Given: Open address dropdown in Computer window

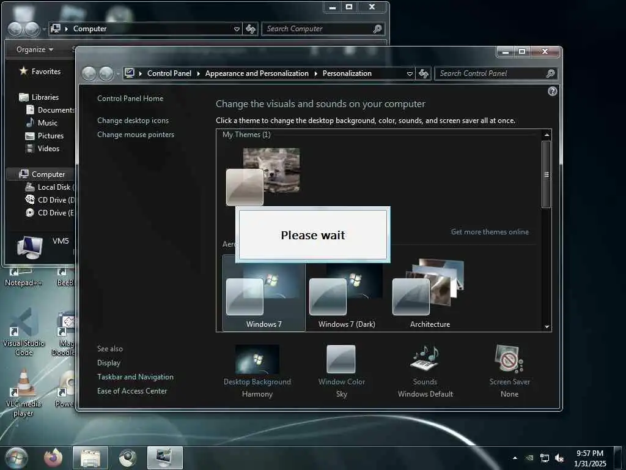Looking at the screenshot, I should [x=237, y=29].
